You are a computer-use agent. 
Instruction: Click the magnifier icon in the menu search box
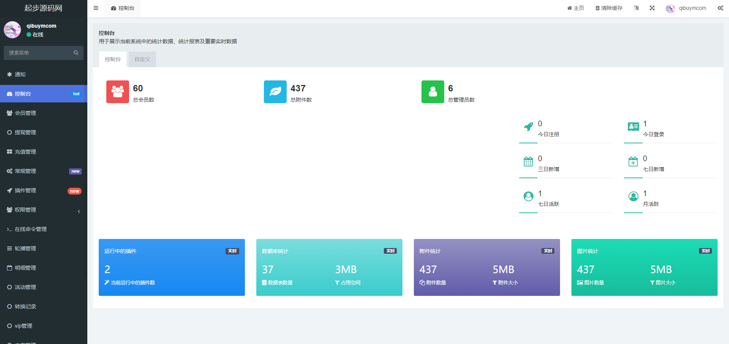(76, 53)
